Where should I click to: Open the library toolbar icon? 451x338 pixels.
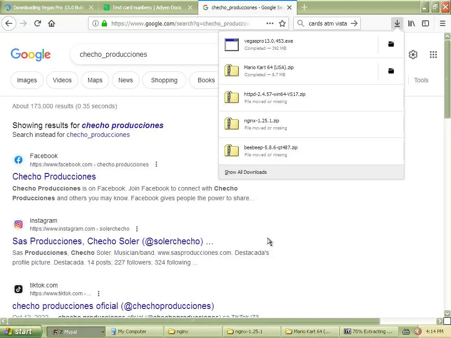click(411, 23)
